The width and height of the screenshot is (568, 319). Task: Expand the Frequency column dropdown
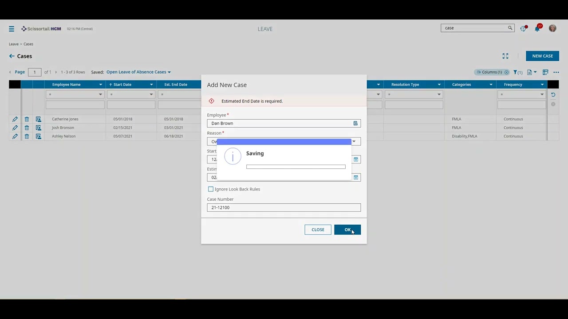point(542,84)
